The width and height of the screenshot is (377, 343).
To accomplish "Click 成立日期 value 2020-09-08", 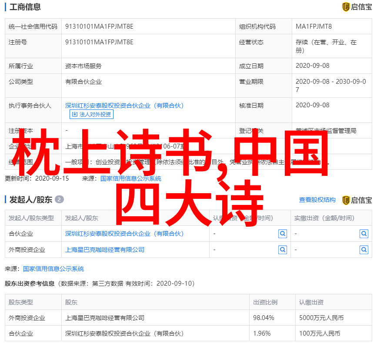I will pyautogui.click(x=312, y=66).
